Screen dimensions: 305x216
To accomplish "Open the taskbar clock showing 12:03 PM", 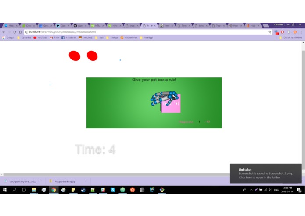I will [287, 190].
